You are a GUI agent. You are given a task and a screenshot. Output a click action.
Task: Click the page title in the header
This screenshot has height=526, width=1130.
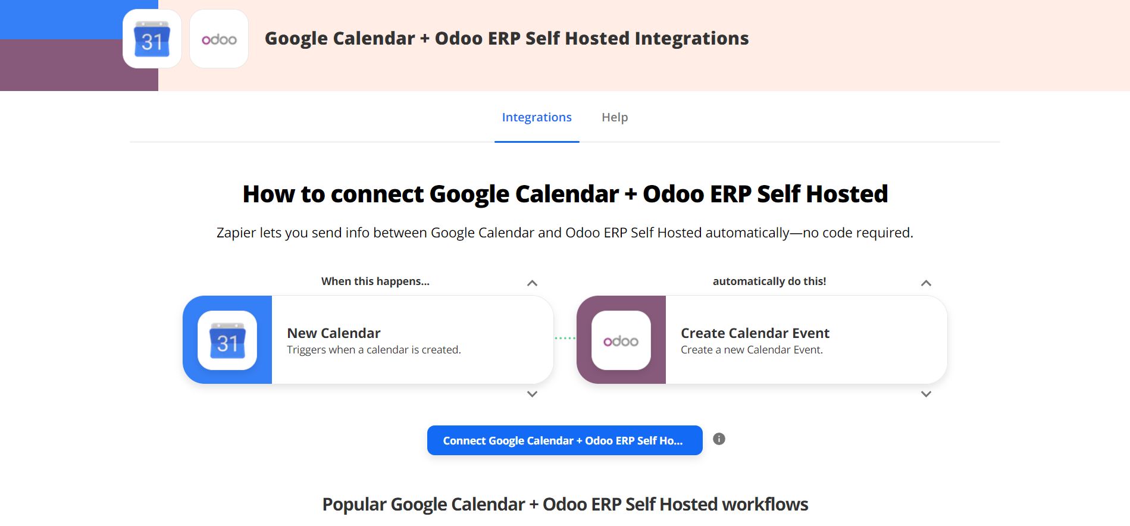coord(506,39)
